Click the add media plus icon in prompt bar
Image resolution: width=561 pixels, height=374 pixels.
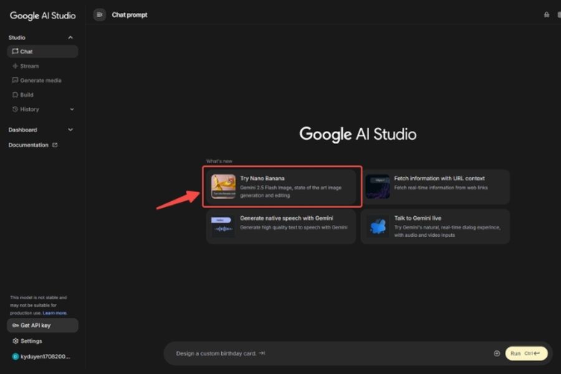pos(497,353)
